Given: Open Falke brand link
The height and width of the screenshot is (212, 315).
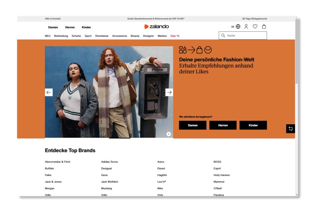Looking at the screenshot, I should (x=48, y=175).
